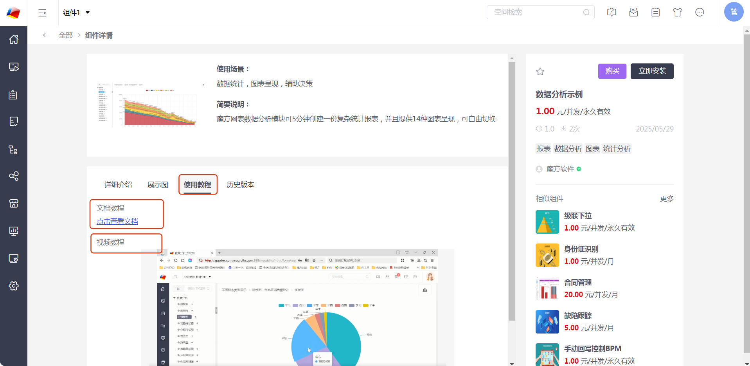750x366 pixels.
Task: Open the 点击查看文档 link
Action: coord(117,221)
